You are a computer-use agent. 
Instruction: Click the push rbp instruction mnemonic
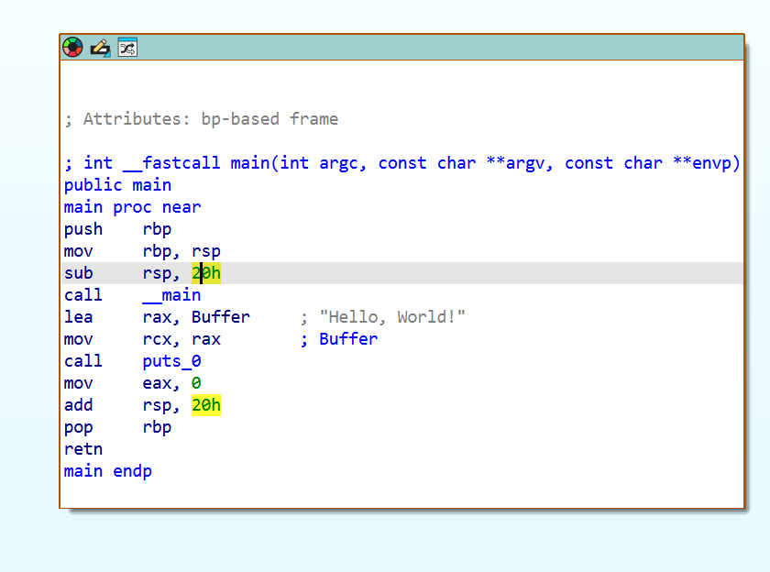pyautogui.click(x=83, y=229)
